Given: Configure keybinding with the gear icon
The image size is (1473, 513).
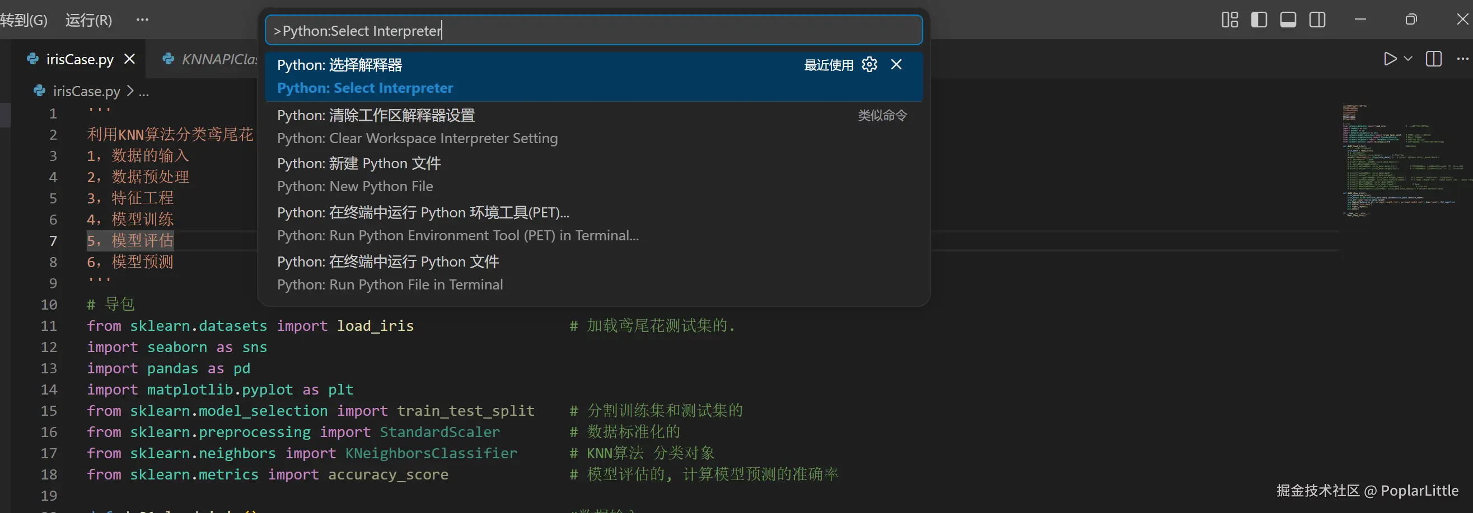Looking at the screenshot, I should tap(869, 65).
